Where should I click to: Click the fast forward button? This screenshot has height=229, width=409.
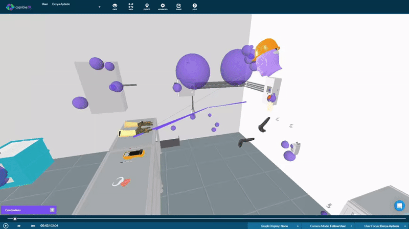coord(19,225)
